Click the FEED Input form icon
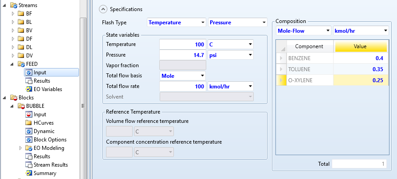Viewport: 397px width, 179px height. [28, 72]
